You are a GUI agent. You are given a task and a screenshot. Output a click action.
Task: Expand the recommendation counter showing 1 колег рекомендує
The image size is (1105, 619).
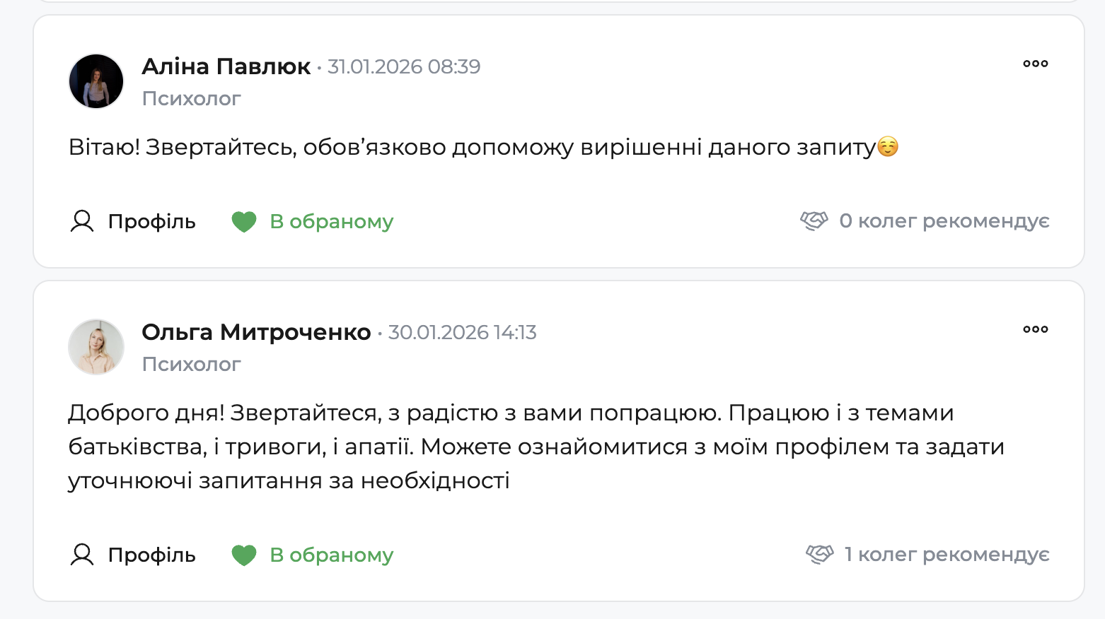[946, 555]
